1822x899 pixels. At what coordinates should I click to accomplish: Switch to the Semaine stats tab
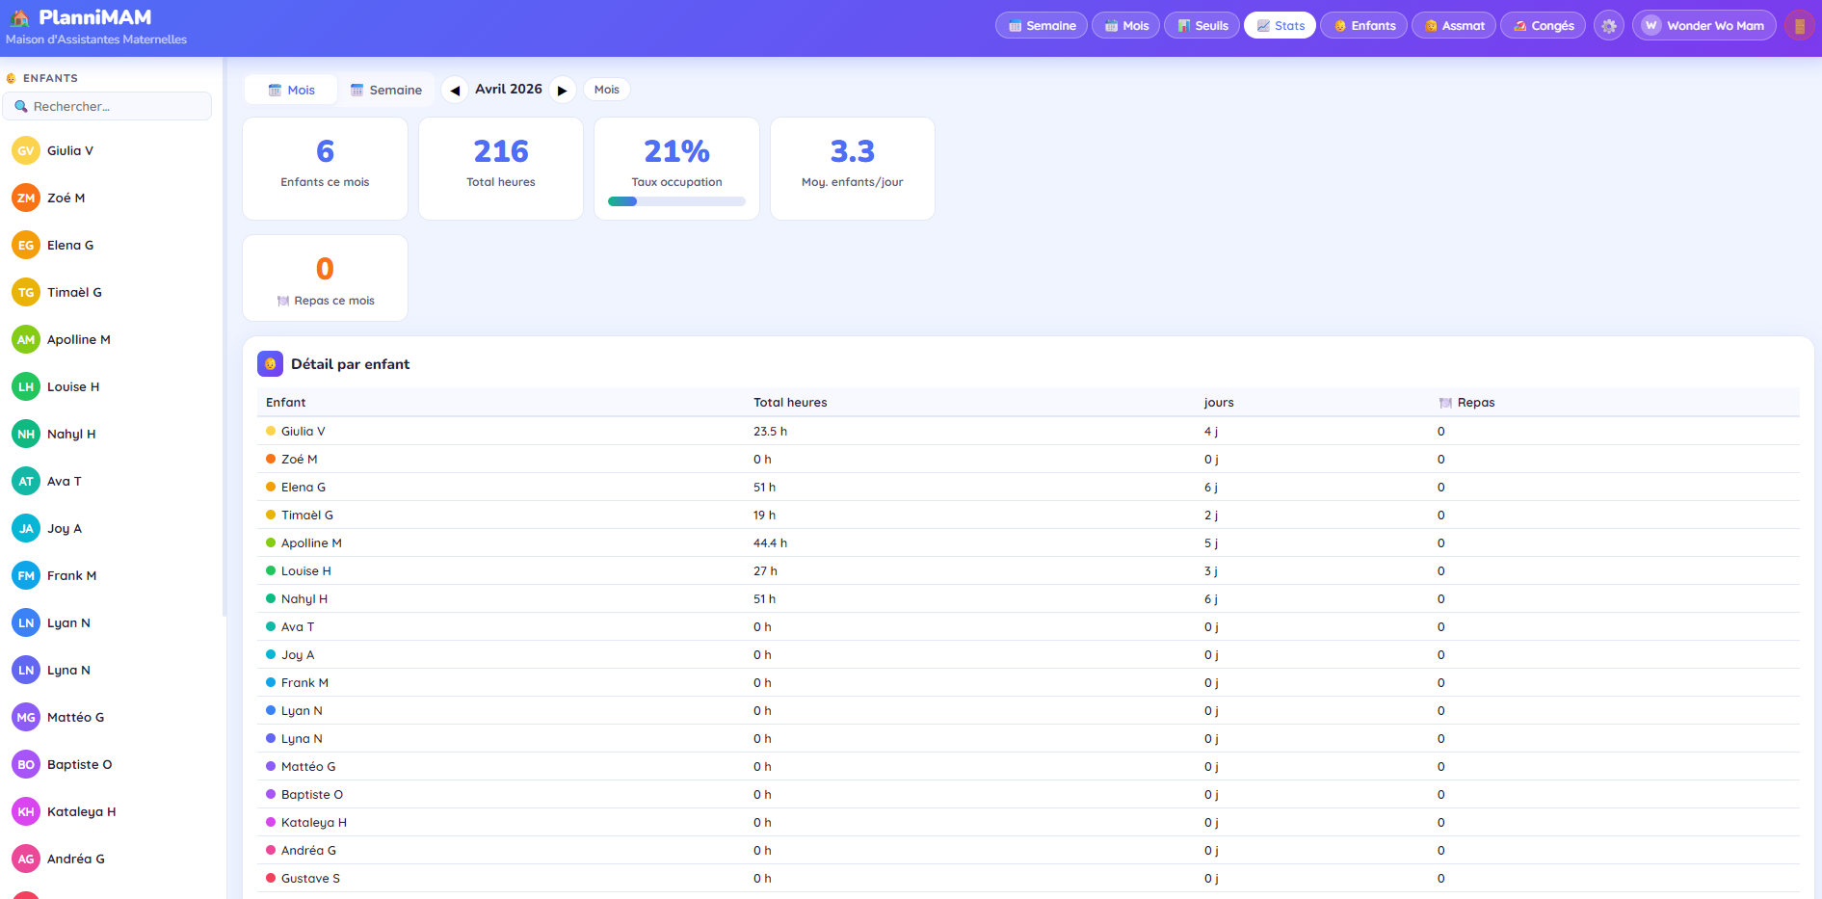(x=385, y=90)
